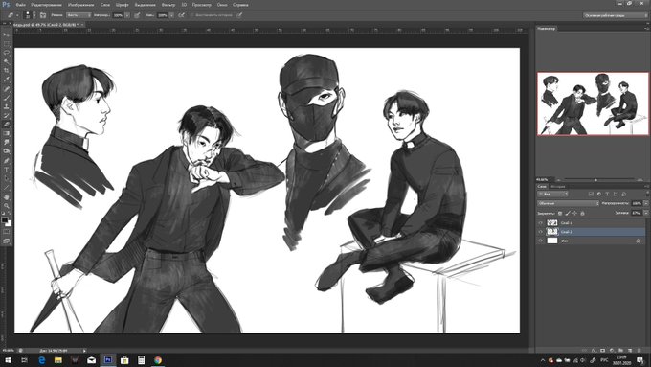Select the Path Selection tool
The height and width of the screenshot is (367, 651).
point(7,179)
